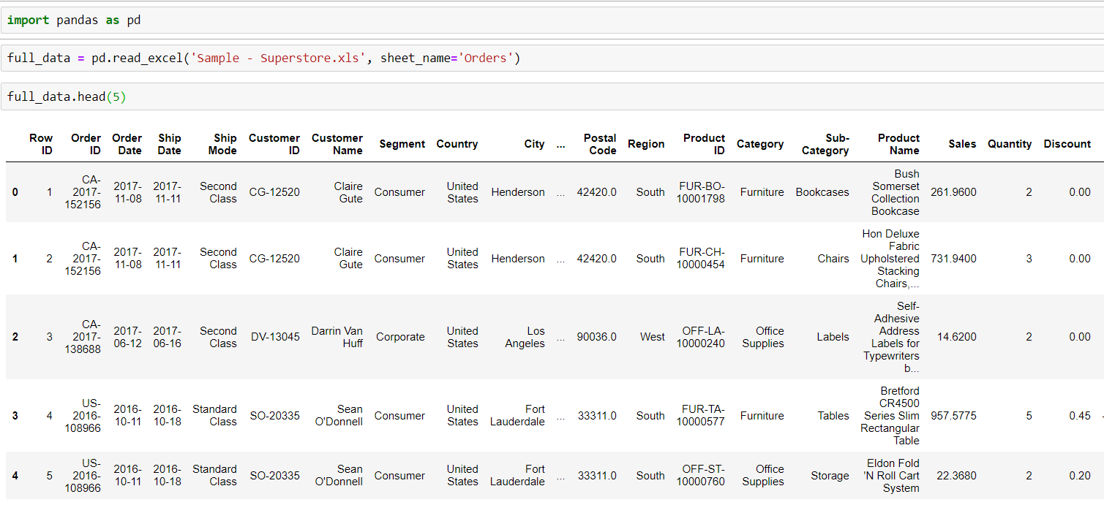Click the Sub-Category column header

[824, 144]
